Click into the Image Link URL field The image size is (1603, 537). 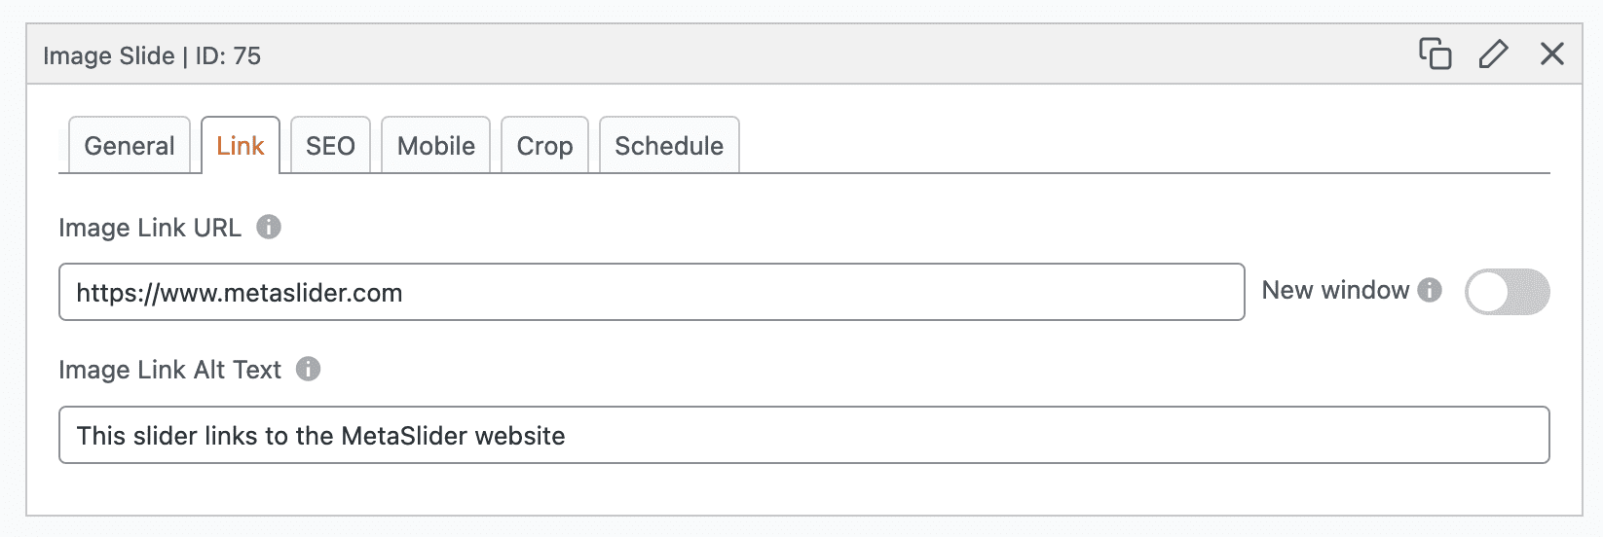point(651,292)
